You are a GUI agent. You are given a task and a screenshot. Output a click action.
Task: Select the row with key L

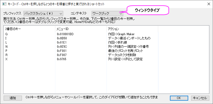pos(81,42)
